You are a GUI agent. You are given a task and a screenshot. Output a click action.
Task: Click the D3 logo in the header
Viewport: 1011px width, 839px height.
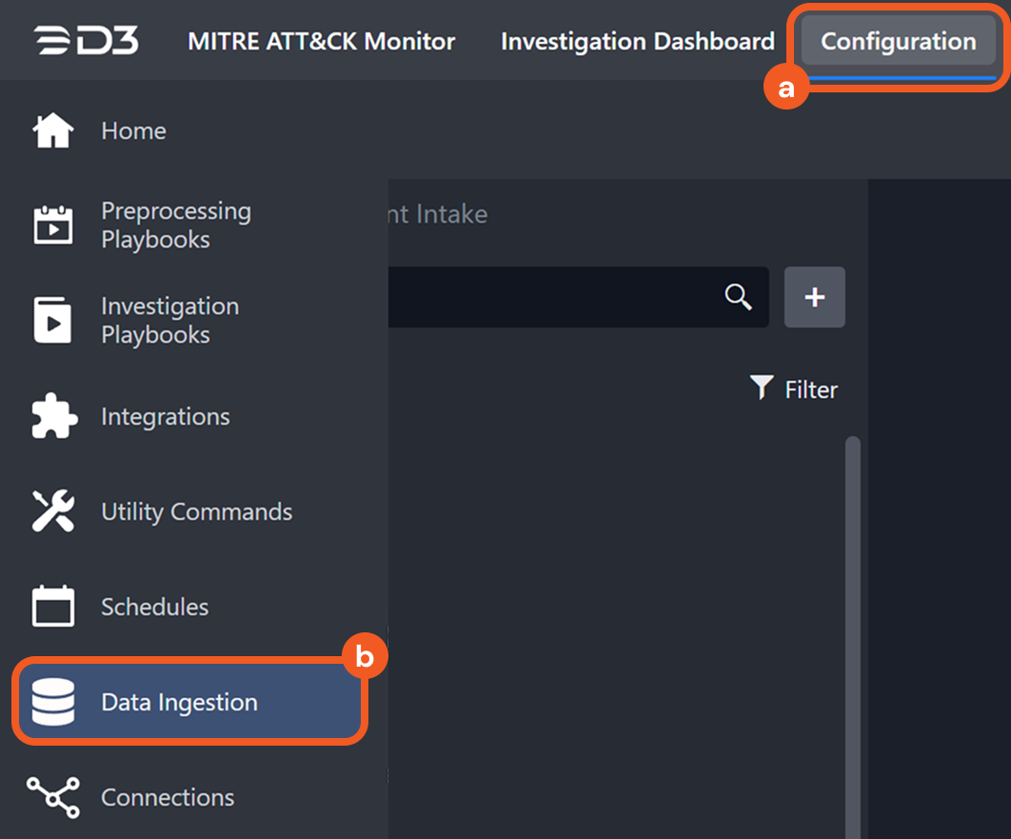point(87,41)
